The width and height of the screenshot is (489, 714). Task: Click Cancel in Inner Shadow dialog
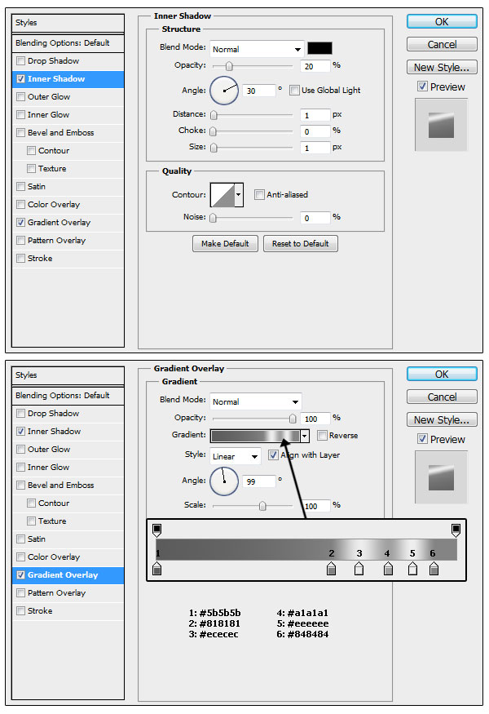442,44
